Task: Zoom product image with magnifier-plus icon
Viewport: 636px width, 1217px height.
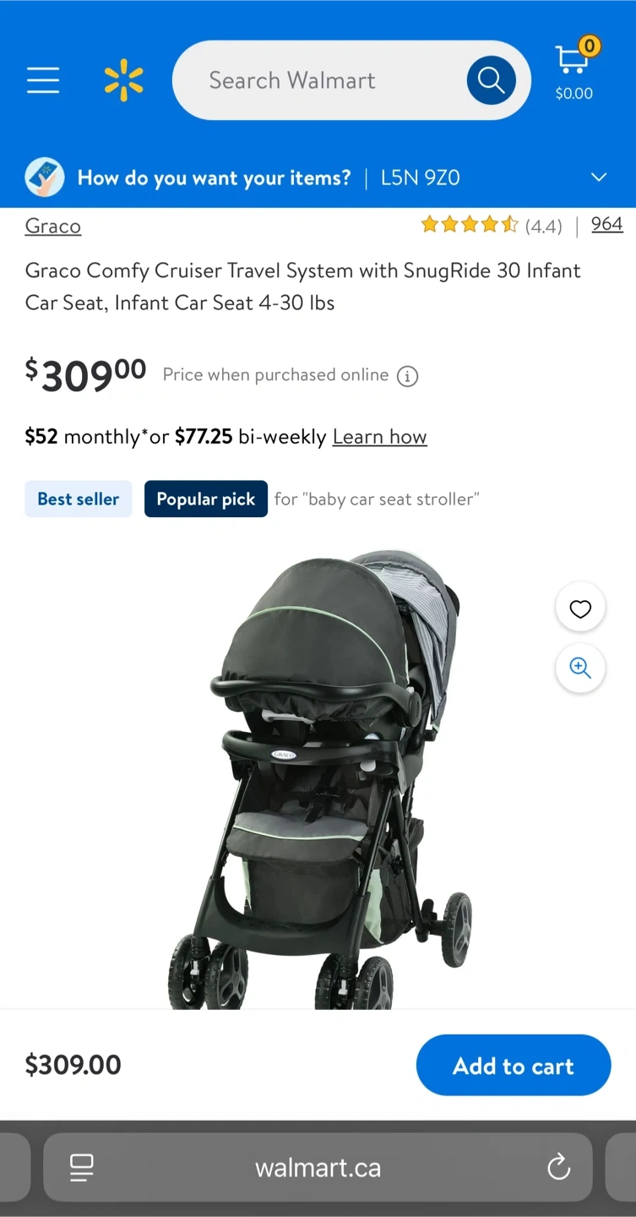Action: (x=580, y=669)
